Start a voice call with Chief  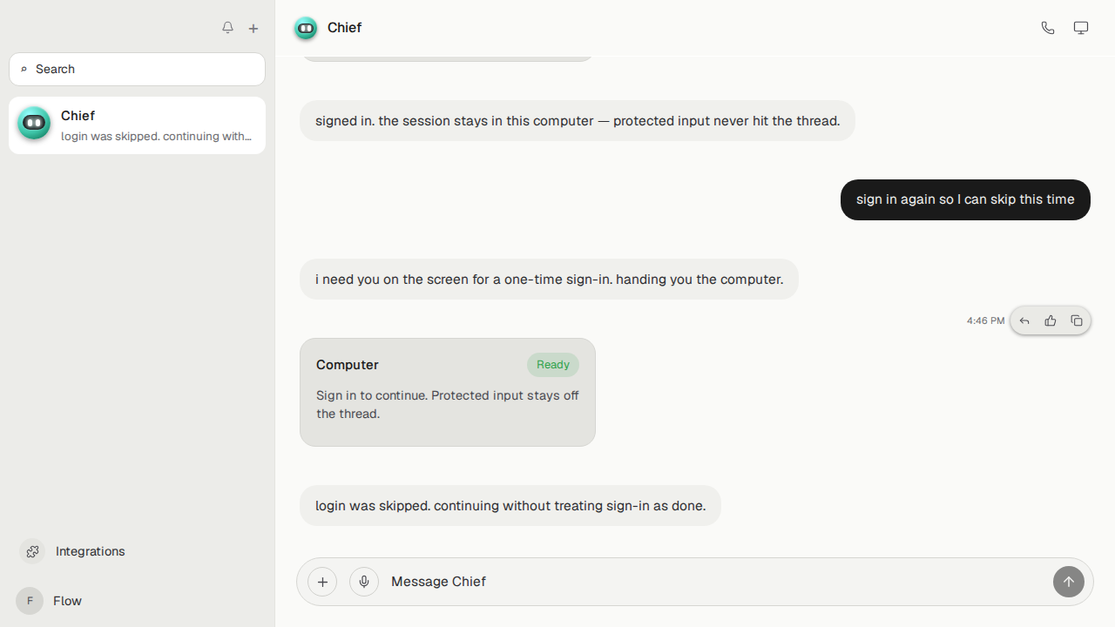[1048, 28]
